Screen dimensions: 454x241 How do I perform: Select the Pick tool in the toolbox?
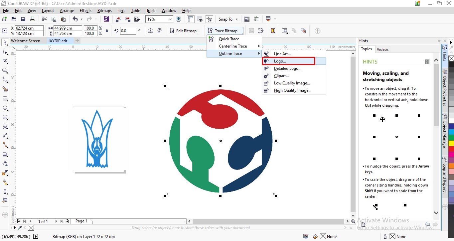pyautogui.click(x=5, y=43)
